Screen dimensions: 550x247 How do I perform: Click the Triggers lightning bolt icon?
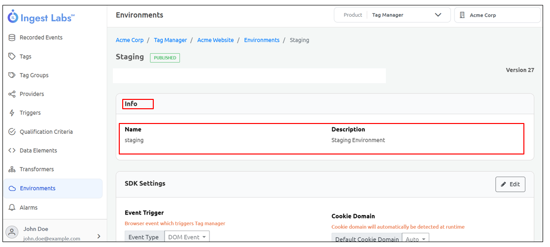[12, 113]
